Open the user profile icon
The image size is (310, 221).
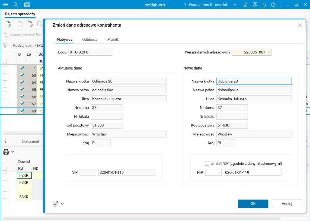(x=246, y=5)
